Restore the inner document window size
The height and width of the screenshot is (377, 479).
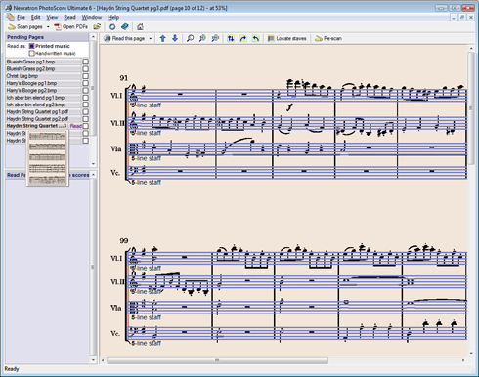point(462,18)
